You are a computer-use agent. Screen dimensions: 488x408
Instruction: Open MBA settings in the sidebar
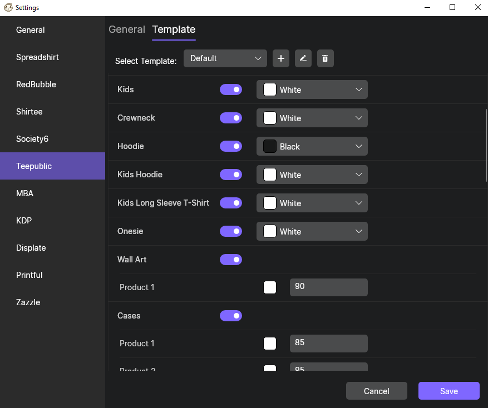click(x=53, y=193)
